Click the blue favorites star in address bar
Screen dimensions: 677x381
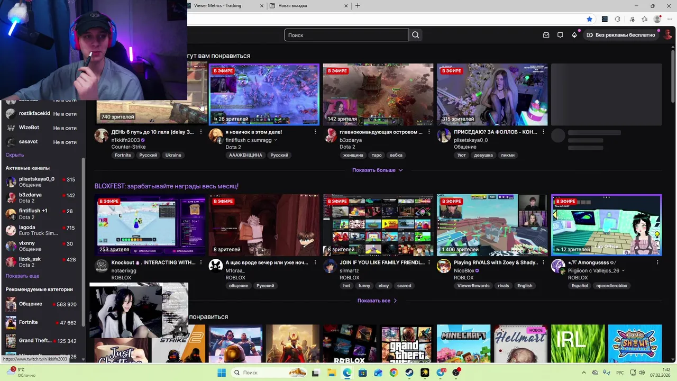tap(590, 20)
